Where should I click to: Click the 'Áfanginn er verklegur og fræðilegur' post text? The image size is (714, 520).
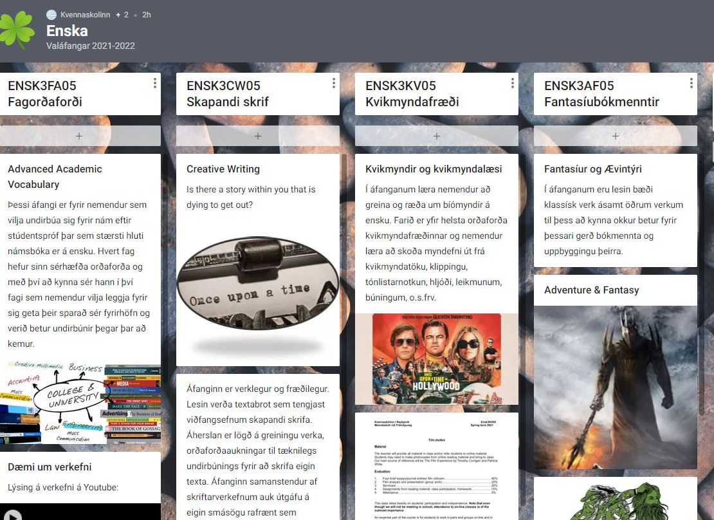[x=258, y=450]
